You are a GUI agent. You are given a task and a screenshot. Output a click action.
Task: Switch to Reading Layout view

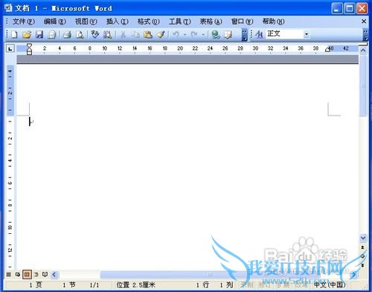click(x=45, y=274)
